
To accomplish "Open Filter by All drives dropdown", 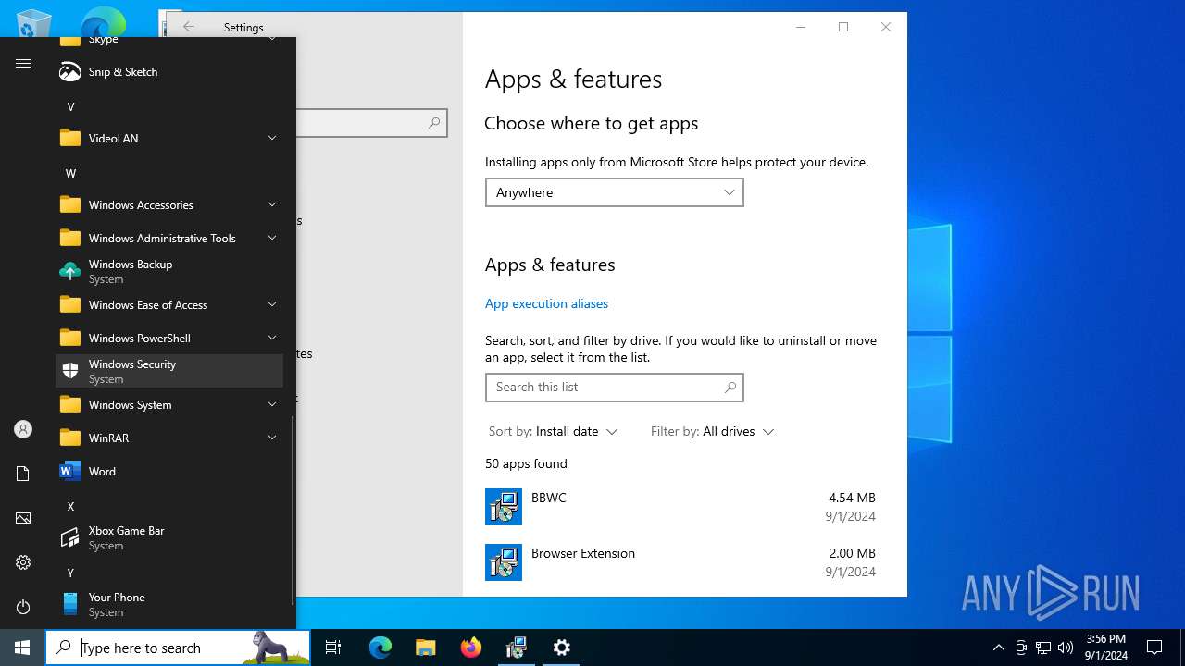I will [712, 432].
